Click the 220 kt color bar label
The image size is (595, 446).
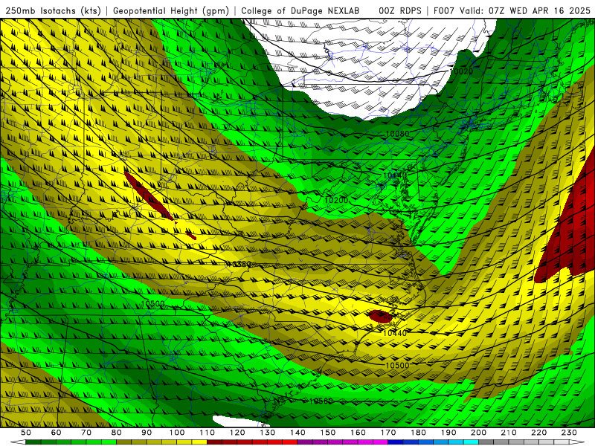coord(538,433)
